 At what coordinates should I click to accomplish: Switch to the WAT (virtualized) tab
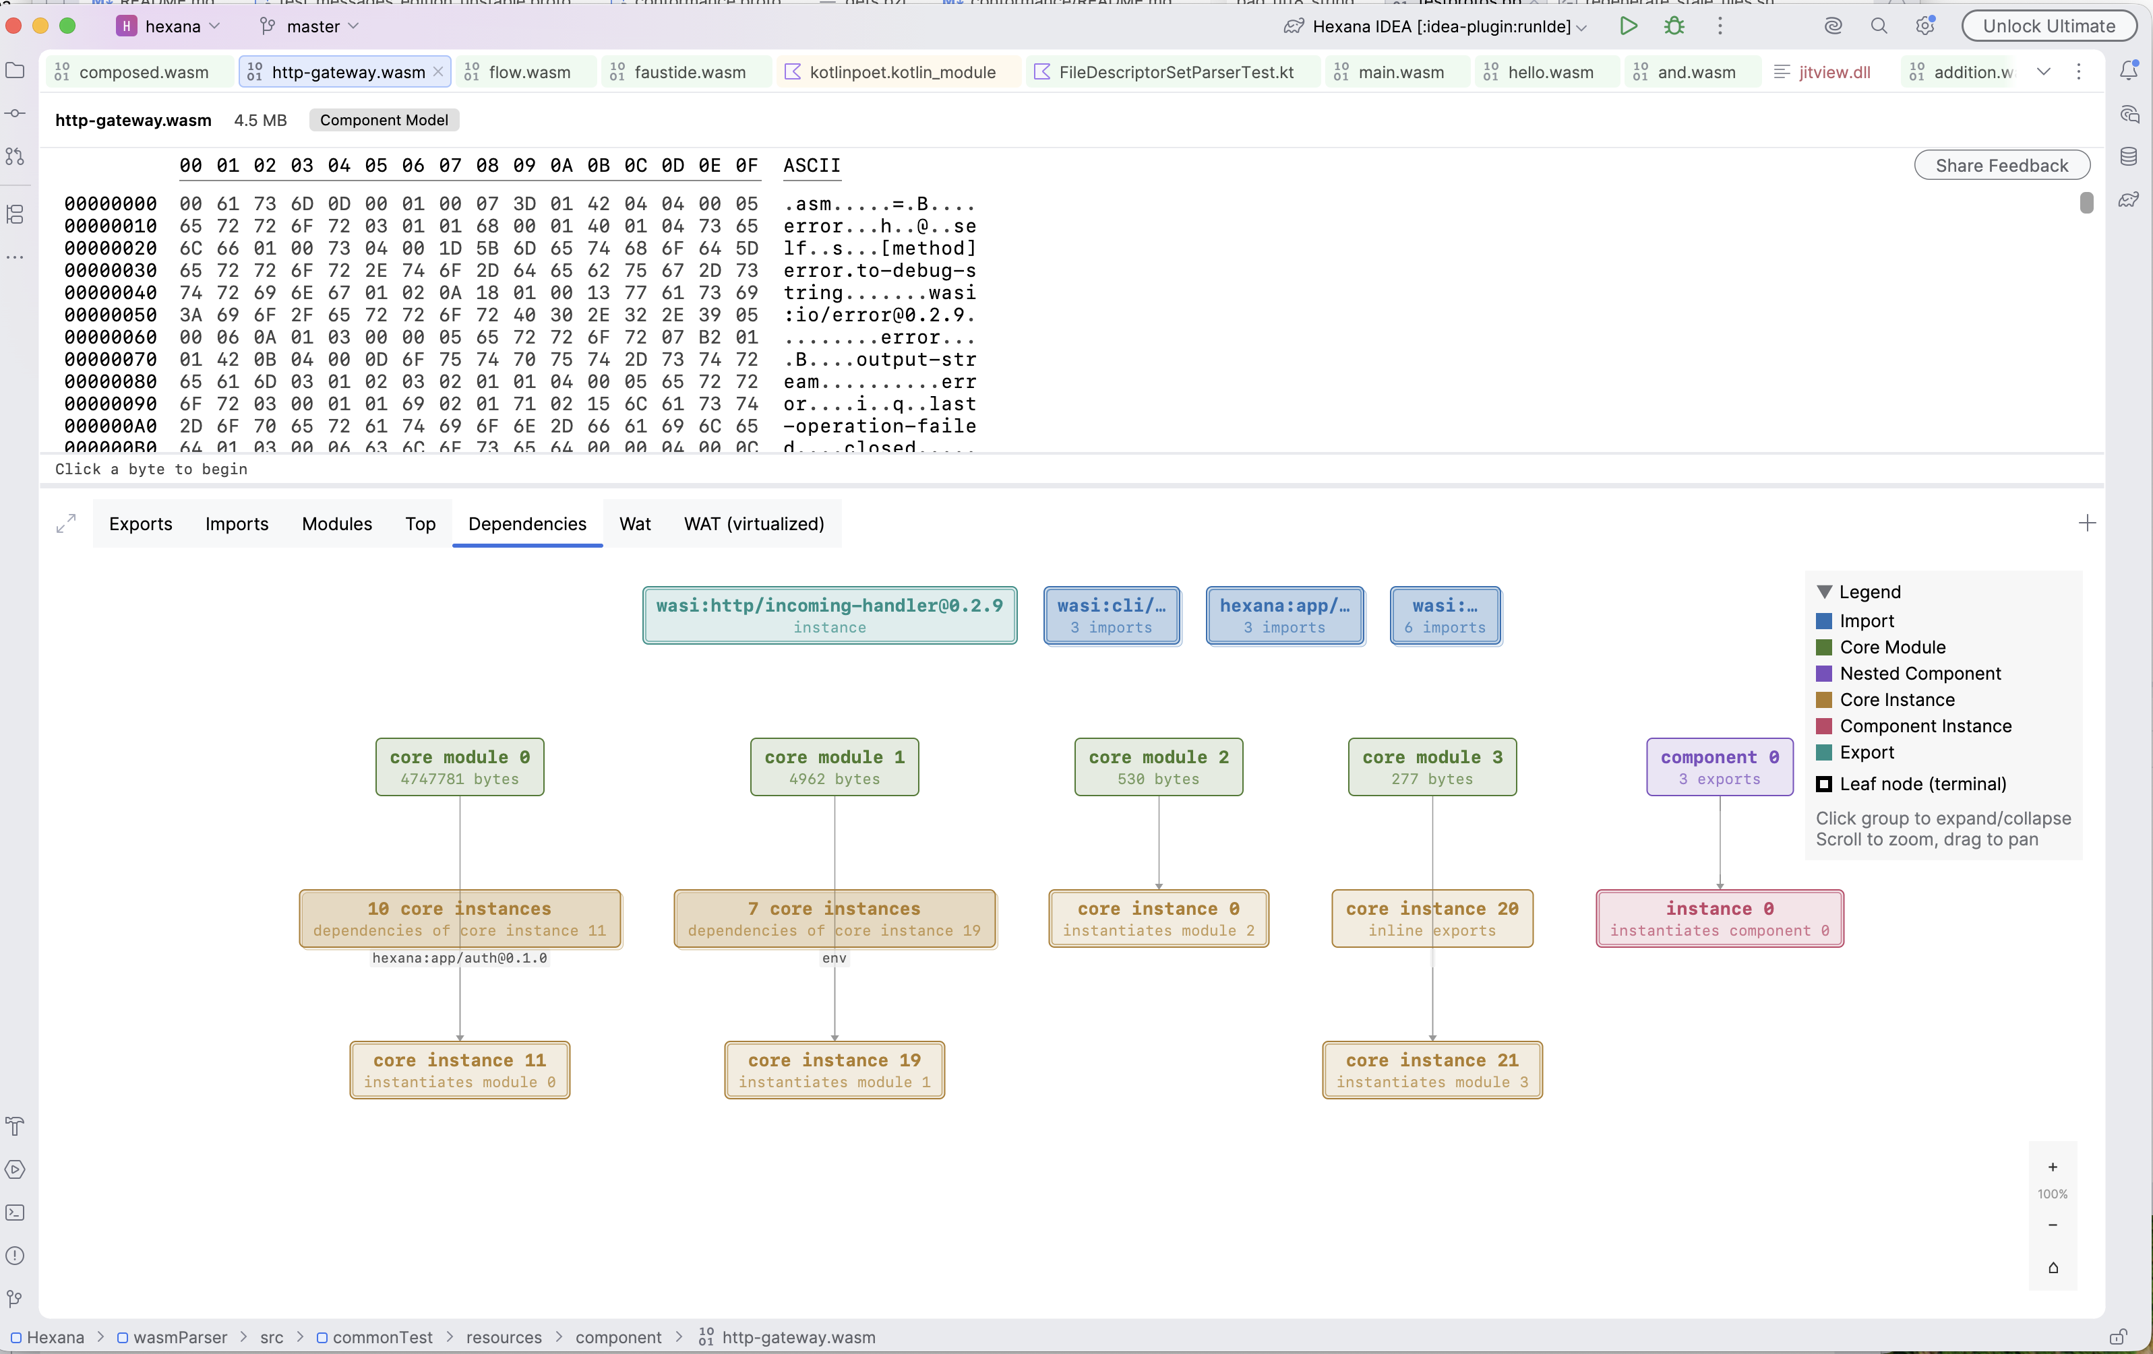tap(754, 523)
